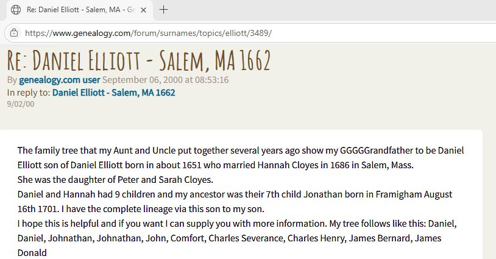496x259 pixels.
Task: Close the Re: Daniel Elliott browser tab
Action: 143,10
